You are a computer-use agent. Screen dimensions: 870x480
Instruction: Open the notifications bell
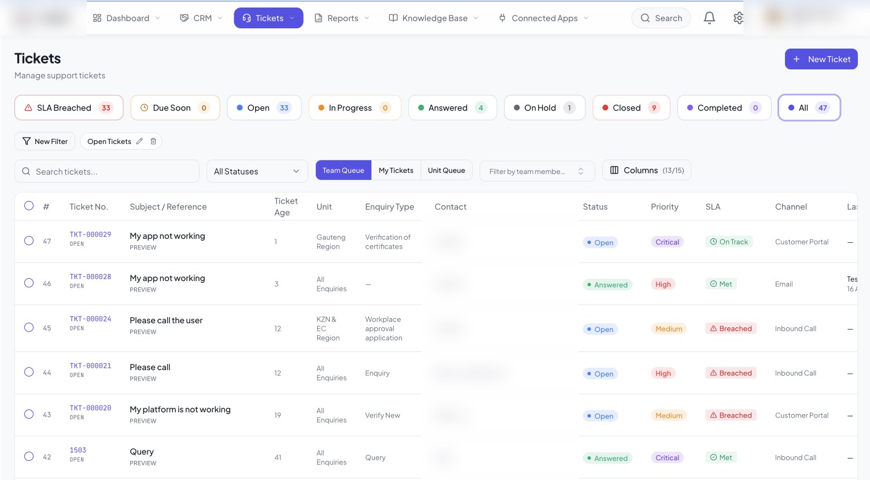pos(709,18)
